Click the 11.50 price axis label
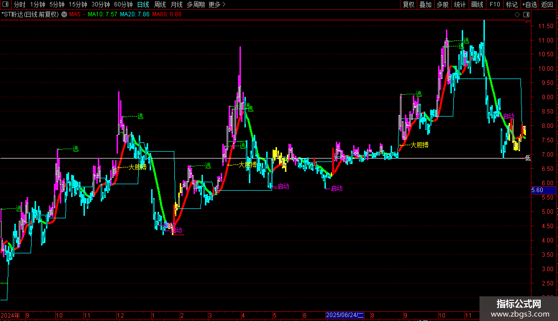The height and width of the screenshot is (321, 558). (546, 26)
